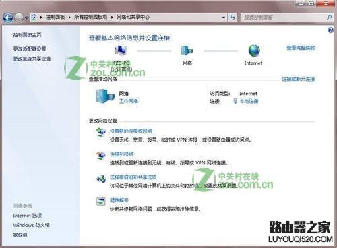This screenshot has width=337, height=248.
Task: Click the Internet globe icon
Action: pyautogui.click(x=254, y=51)
